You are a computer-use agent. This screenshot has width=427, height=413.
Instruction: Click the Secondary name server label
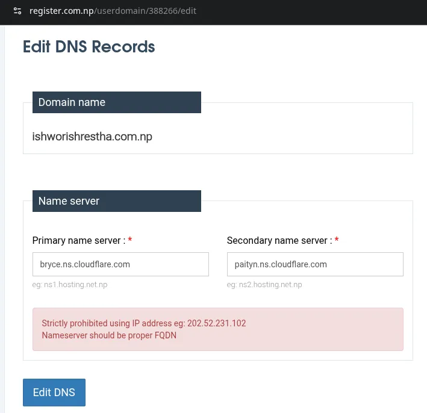coord(279,240)
